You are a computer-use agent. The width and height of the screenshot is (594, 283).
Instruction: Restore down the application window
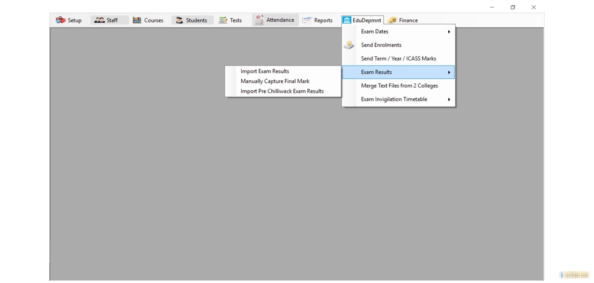tap(513, 7)
